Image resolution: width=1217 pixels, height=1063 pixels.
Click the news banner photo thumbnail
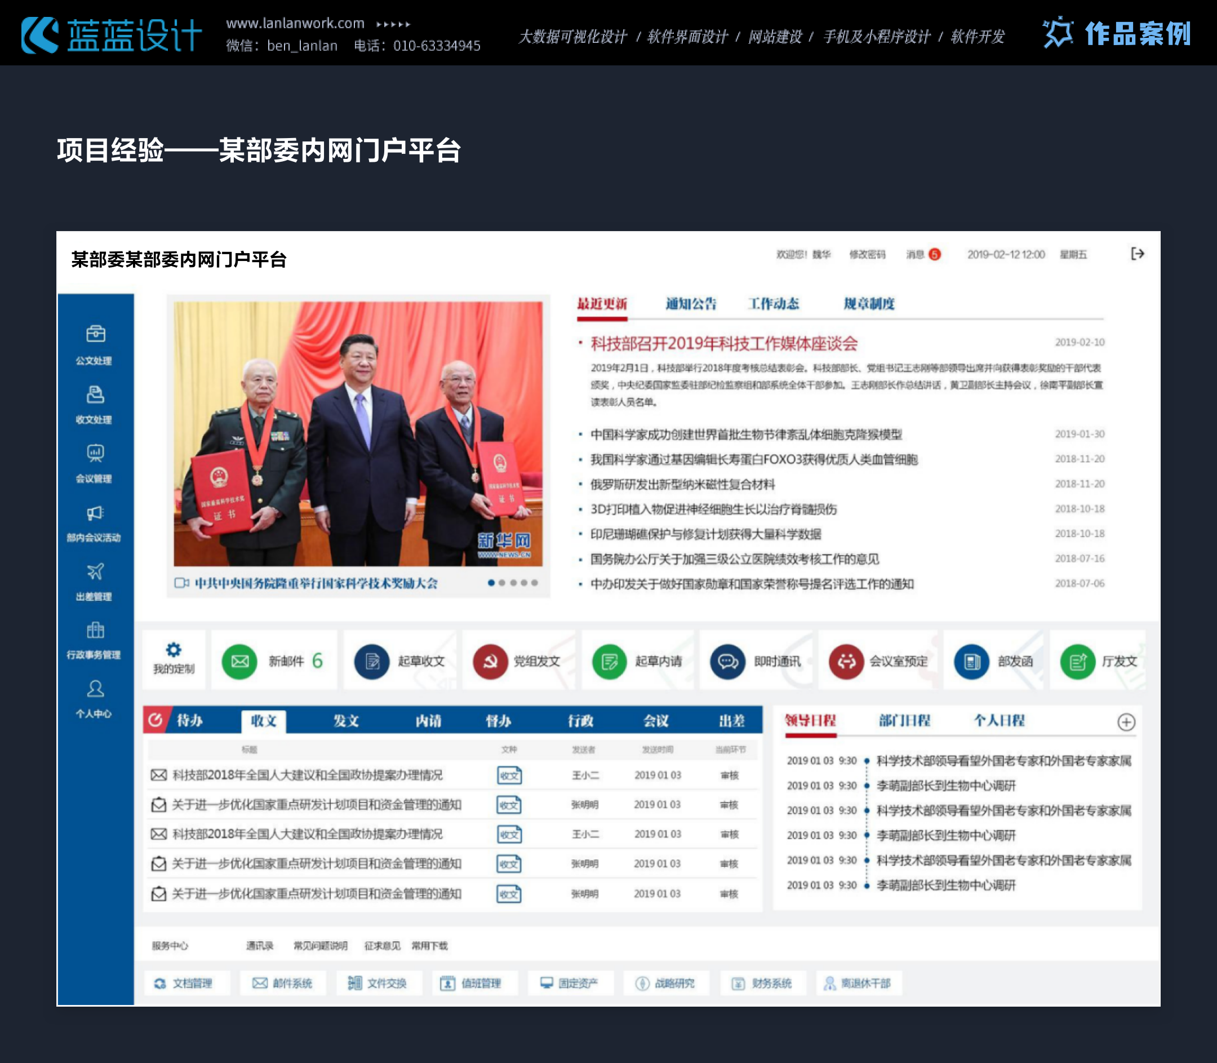pos(358,433)
